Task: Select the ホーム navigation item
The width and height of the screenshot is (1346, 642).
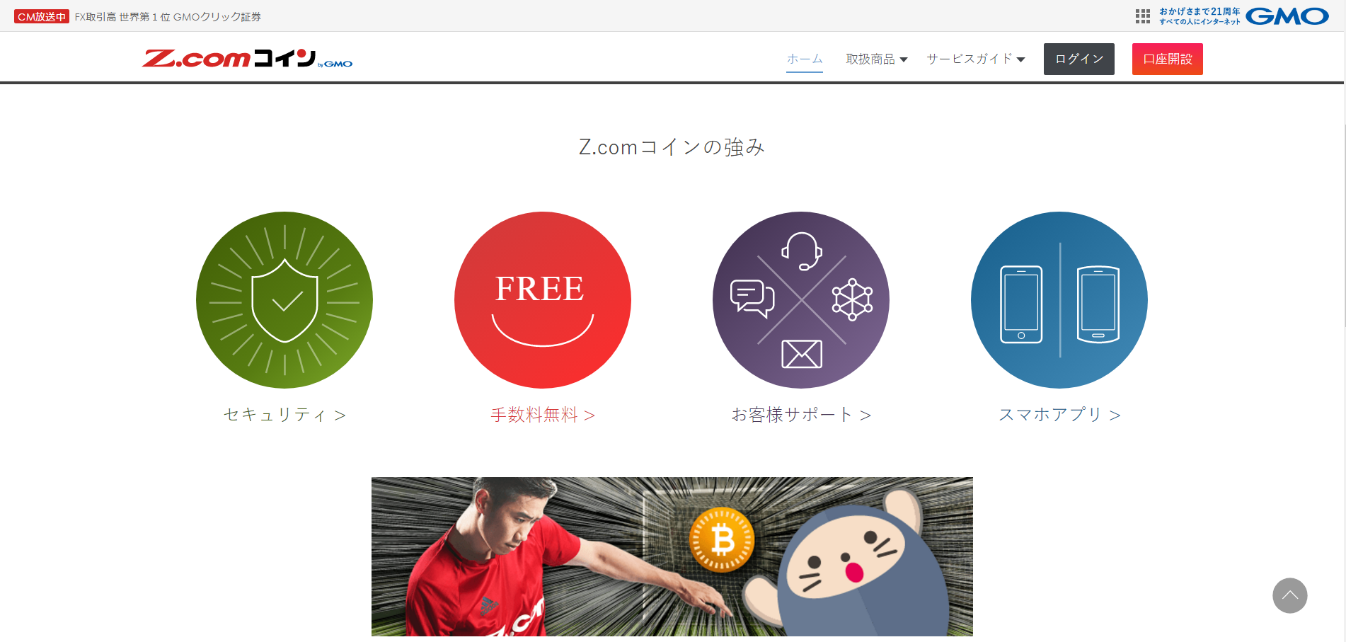Action: tap(805, 59)
